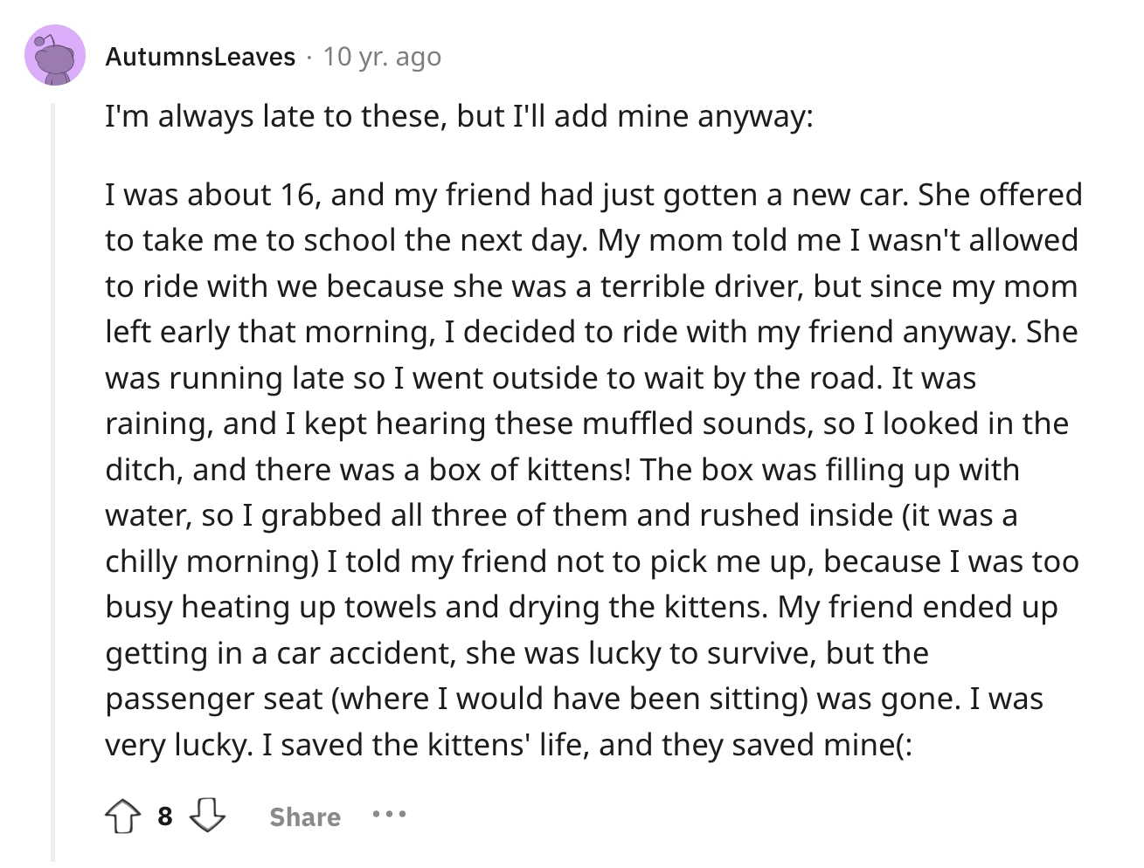This screenshot has width=1144, height=868.
Task: Click the line starting "to ride with we because"
Action: pyautogui.click(x=591, y=286)
